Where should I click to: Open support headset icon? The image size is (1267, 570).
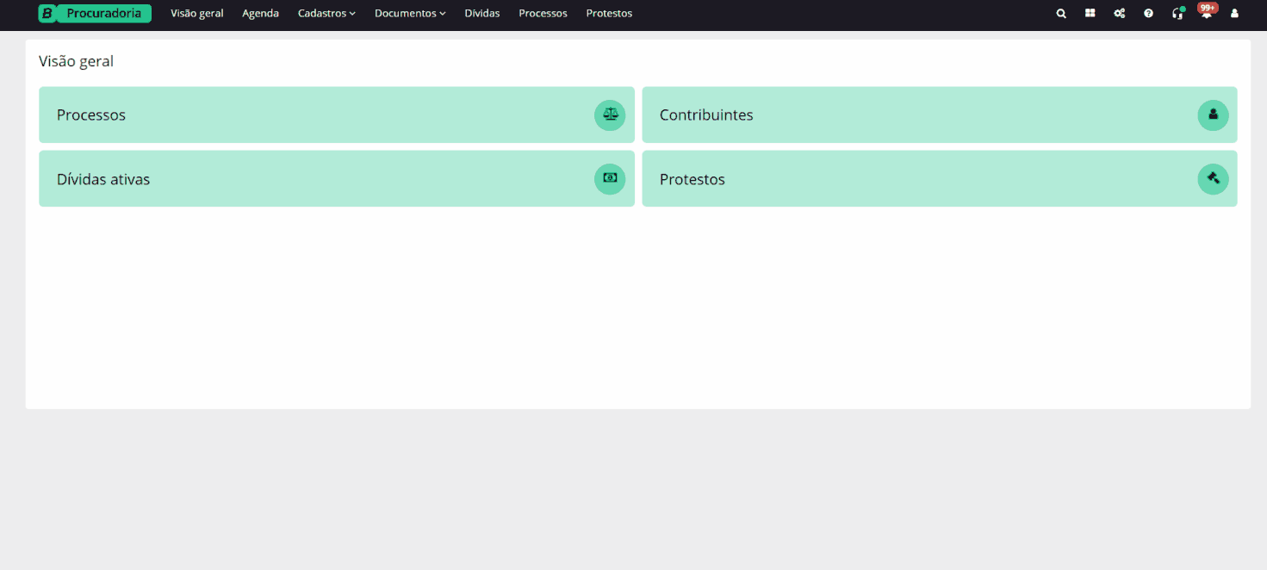coord(1177,14)
